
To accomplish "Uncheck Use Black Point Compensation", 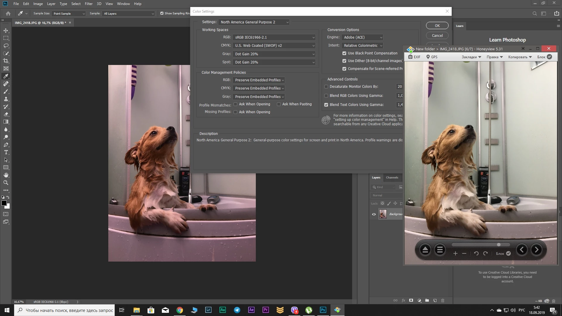I will (x=344, y=53).
